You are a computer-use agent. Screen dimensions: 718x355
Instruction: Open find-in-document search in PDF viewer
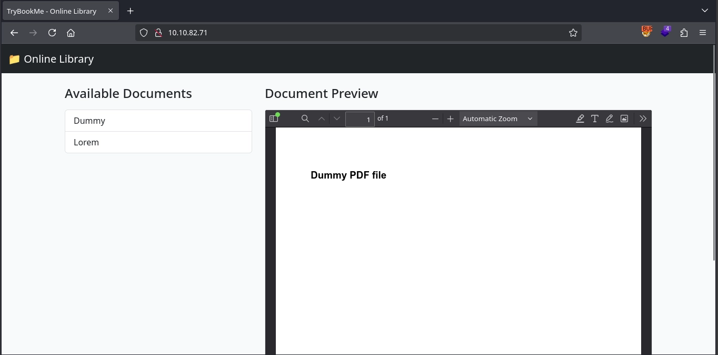coord(305,119)
